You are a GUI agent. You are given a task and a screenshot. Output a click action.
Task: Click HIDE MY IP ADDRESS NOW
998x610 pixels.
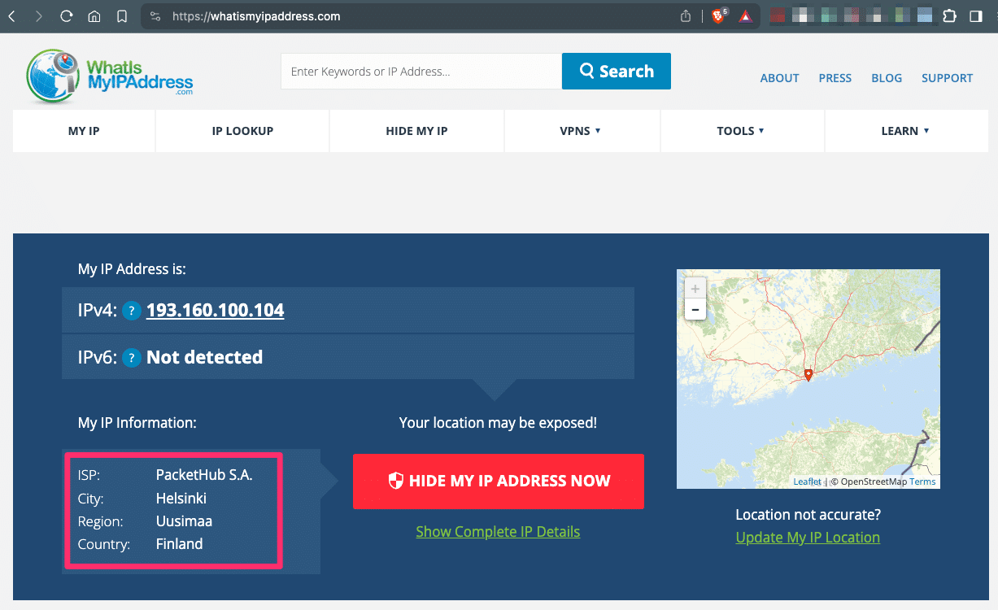coord(498,481)
